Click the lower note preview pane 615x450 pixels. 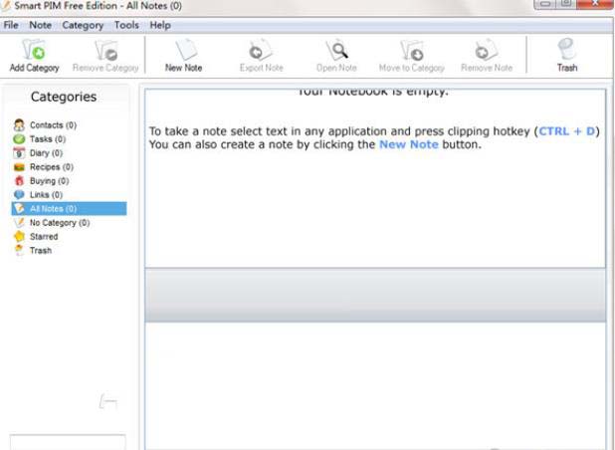[x=375, y=385]
